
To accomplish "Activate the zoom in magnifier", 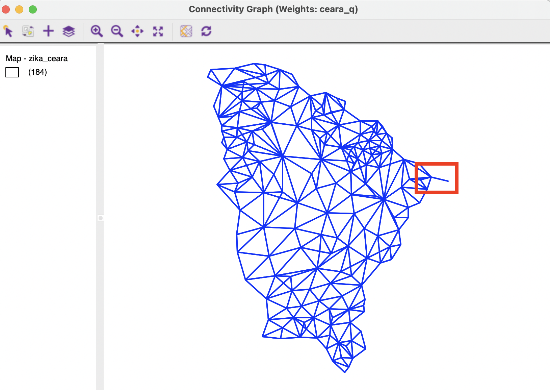I will click(97, 31).
